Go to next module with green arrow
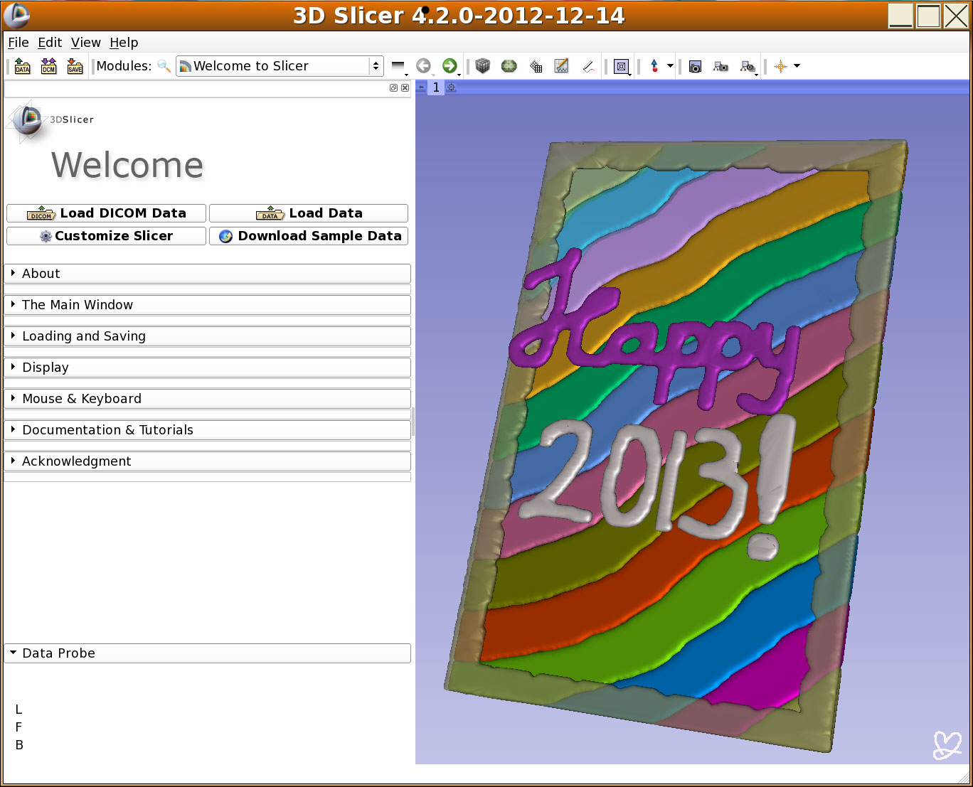This screenshot has height=787, width=973. (450, 66)
